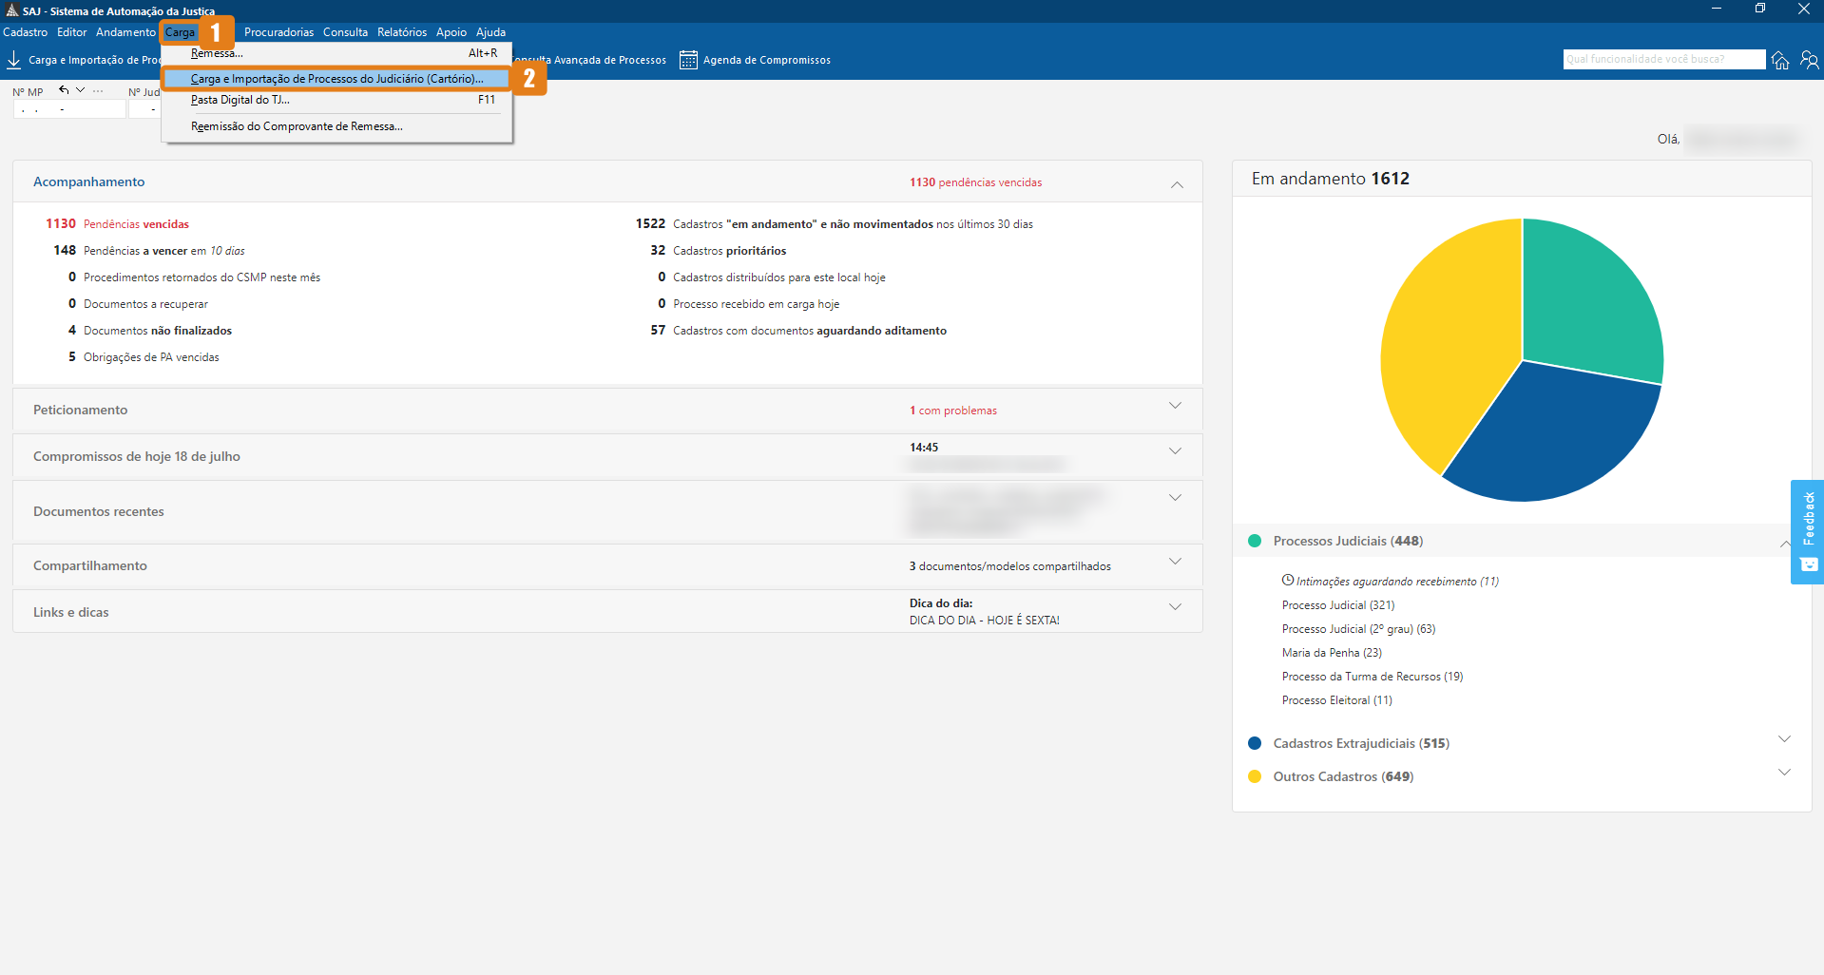Open Processo da Turma de Recursos (19)
1824x975 pixels.
pyautogui.click(x=1373, y=677)
